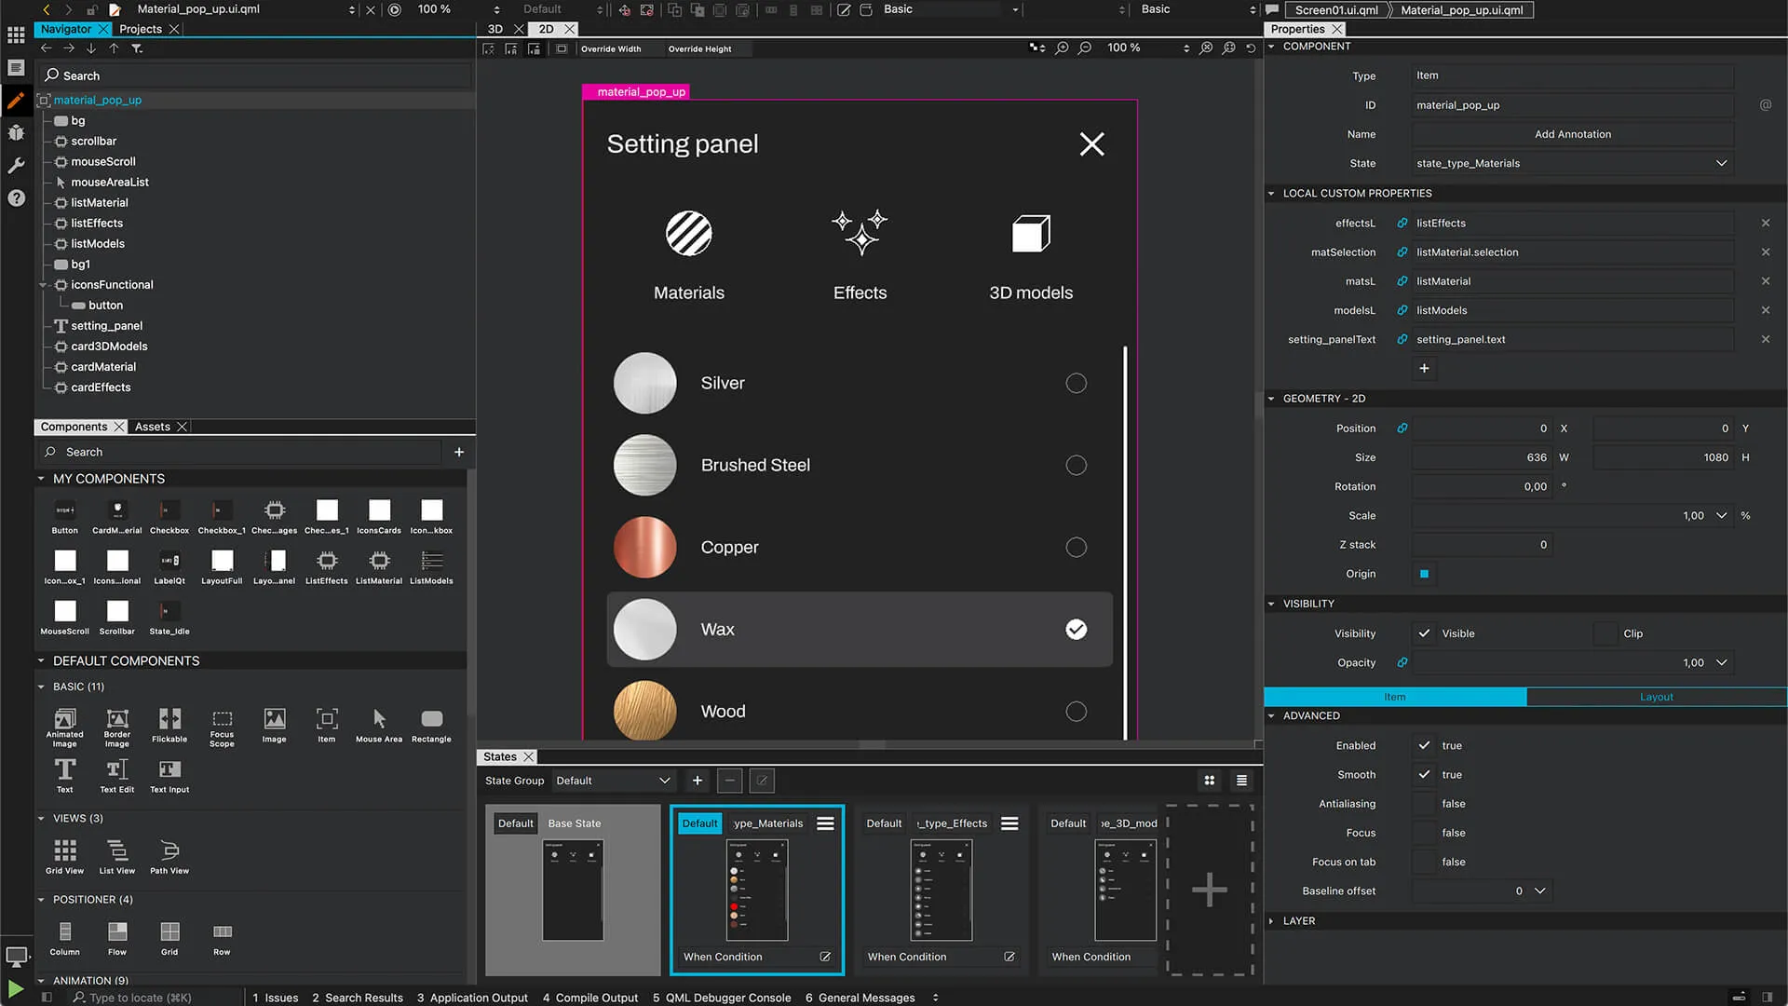Open the State dropdown state_type_Materials
Viewport: 1788px width, 1006px height.
(1572, 163)
